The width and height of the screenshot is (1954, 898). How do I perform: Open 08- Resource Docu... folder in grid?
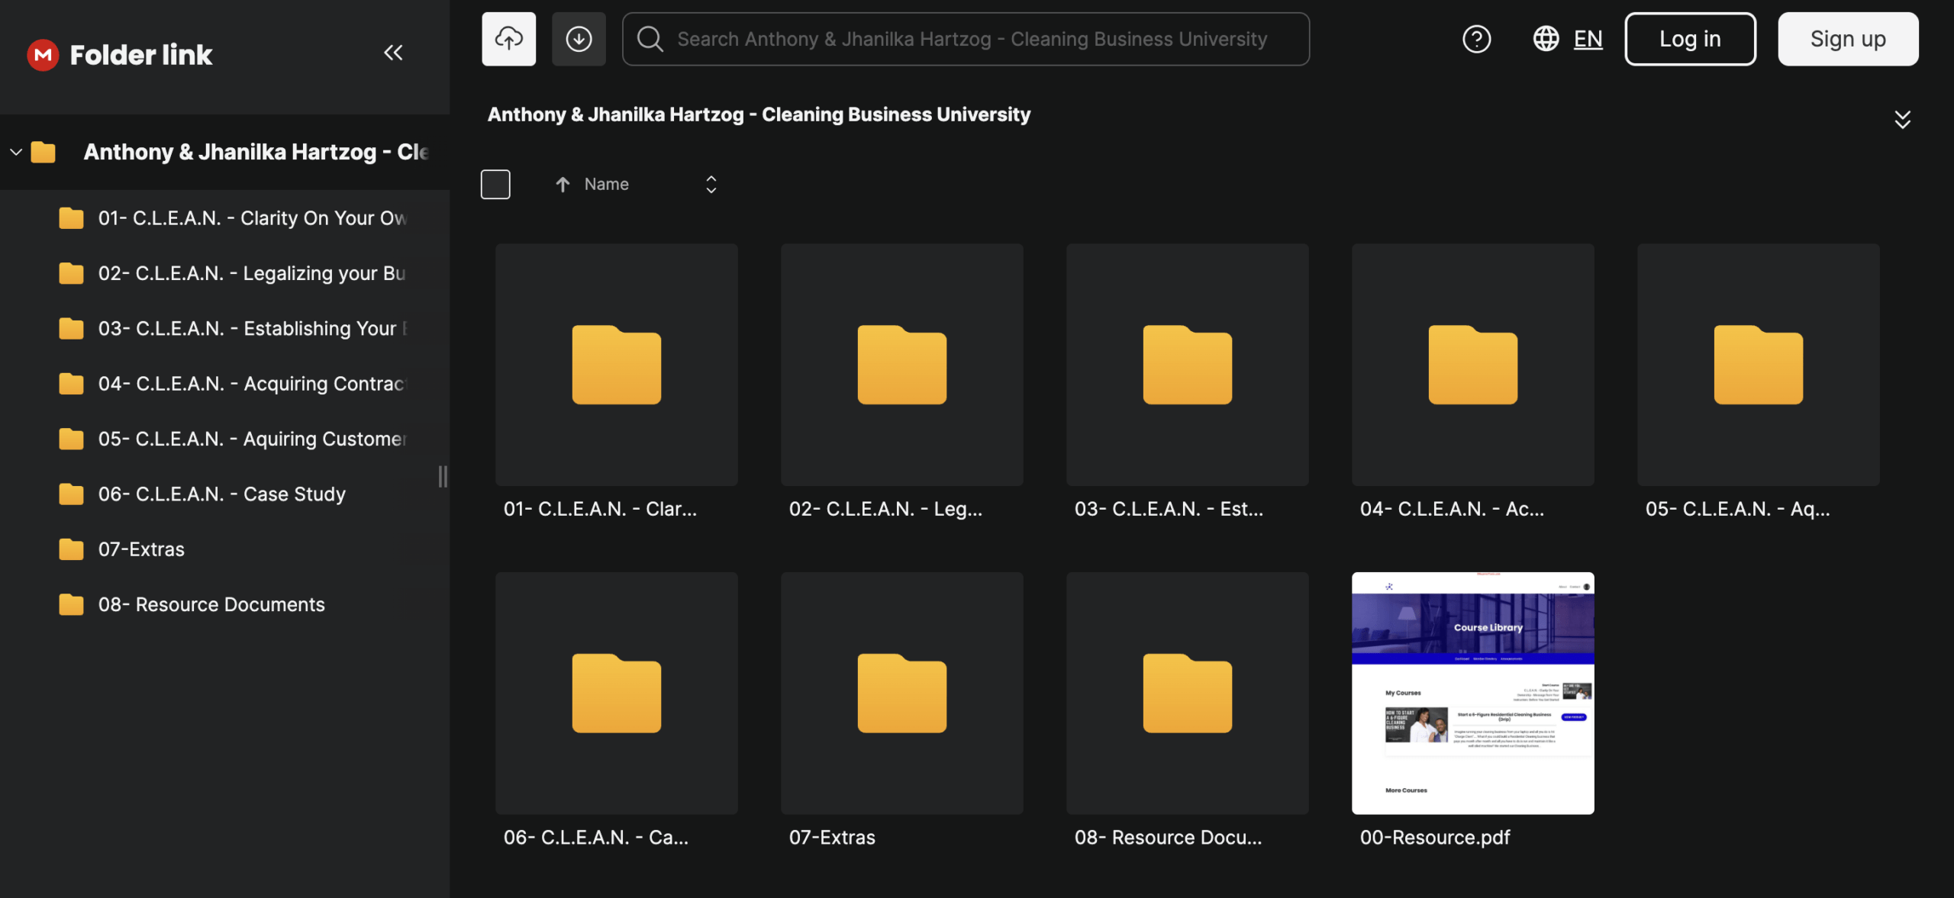pos(1187,693)
